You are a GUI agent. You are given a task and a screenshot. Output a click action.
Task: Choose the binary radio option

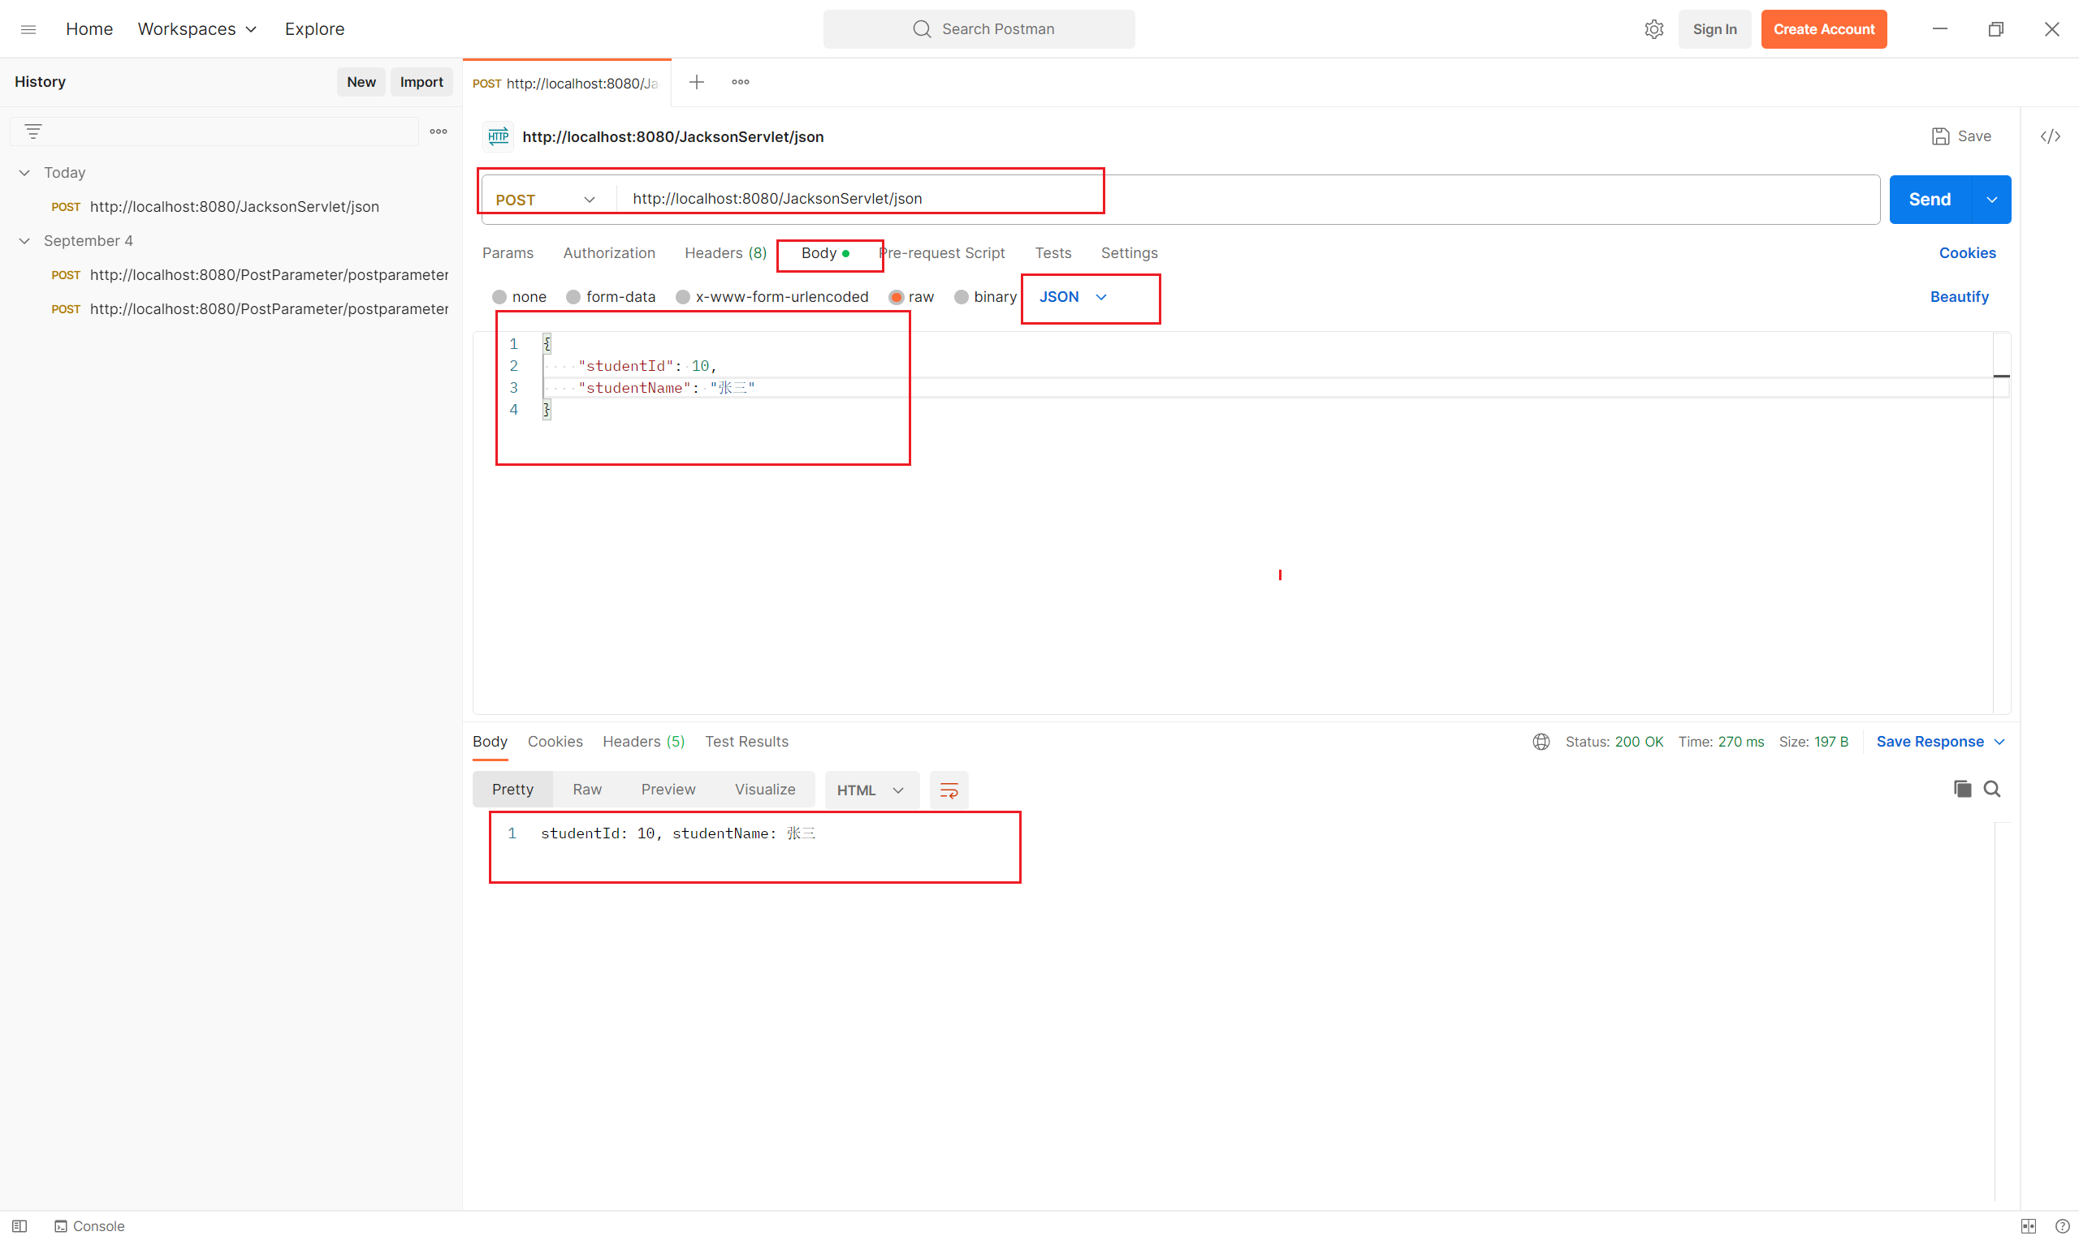[x=962, y=297]
